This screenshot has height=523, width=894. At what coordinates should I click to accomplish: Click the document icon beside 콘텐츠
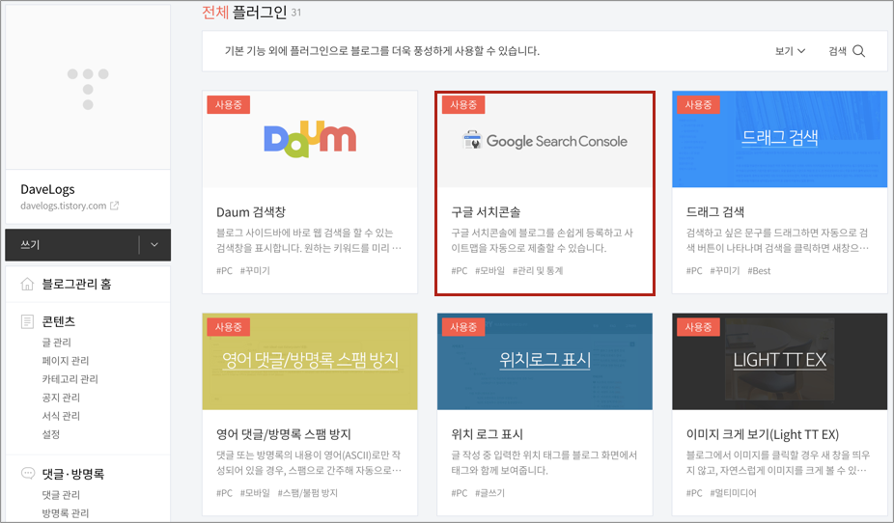tap(27, 321)
